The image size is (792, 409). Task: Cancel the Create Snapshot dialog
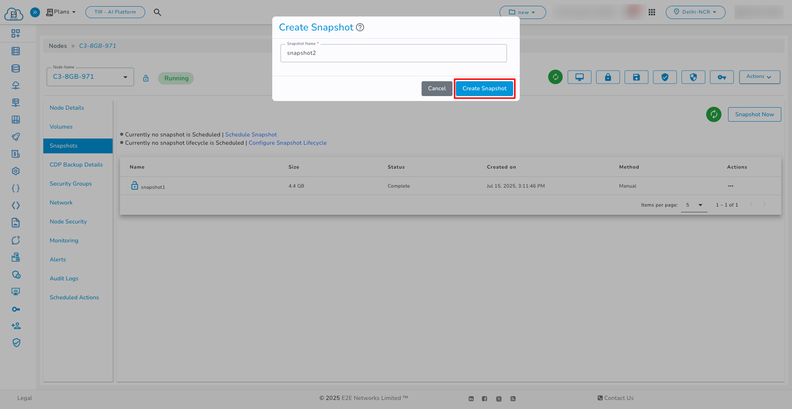tap(436, 88)
